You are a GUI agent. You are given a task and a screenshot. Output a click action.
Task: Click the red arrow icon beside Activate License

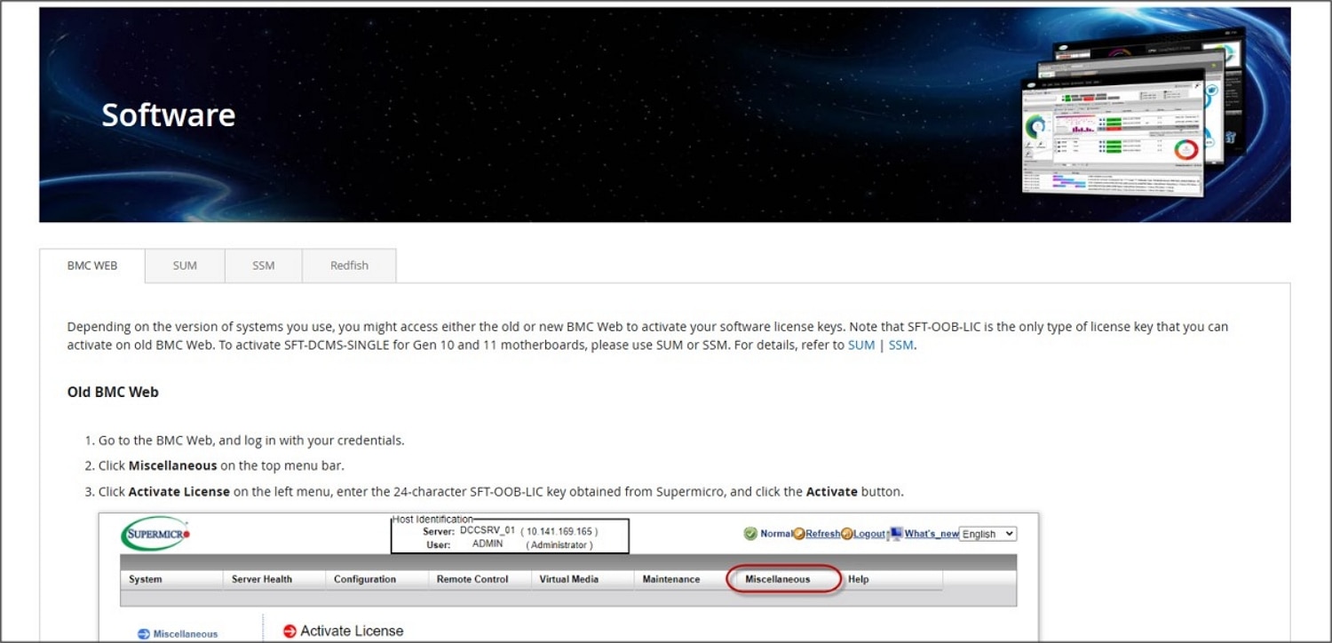click(289, 631)
